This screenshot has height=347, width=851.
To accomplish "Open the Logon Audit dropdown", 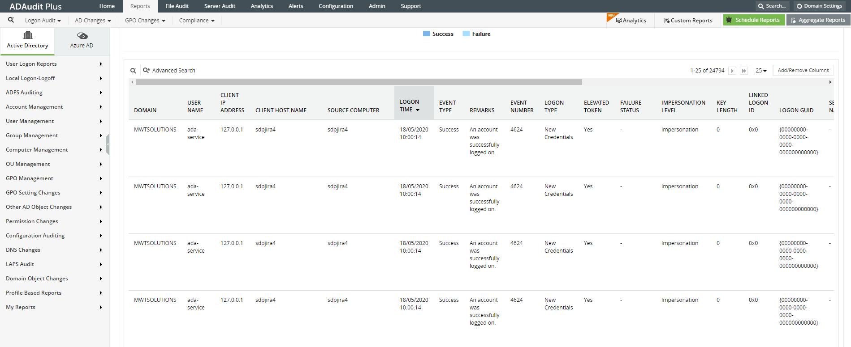I will point(43,21).
